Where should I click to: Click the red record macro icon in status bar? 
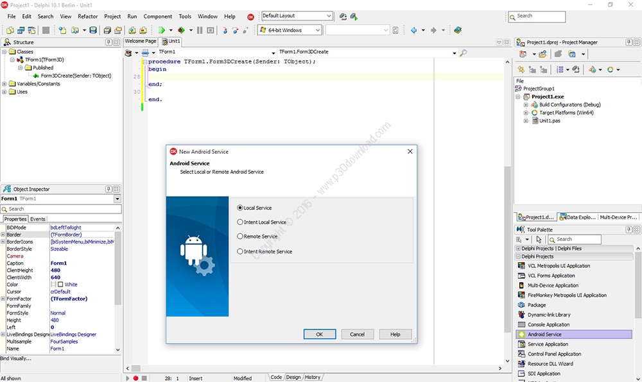click(135, 378)
